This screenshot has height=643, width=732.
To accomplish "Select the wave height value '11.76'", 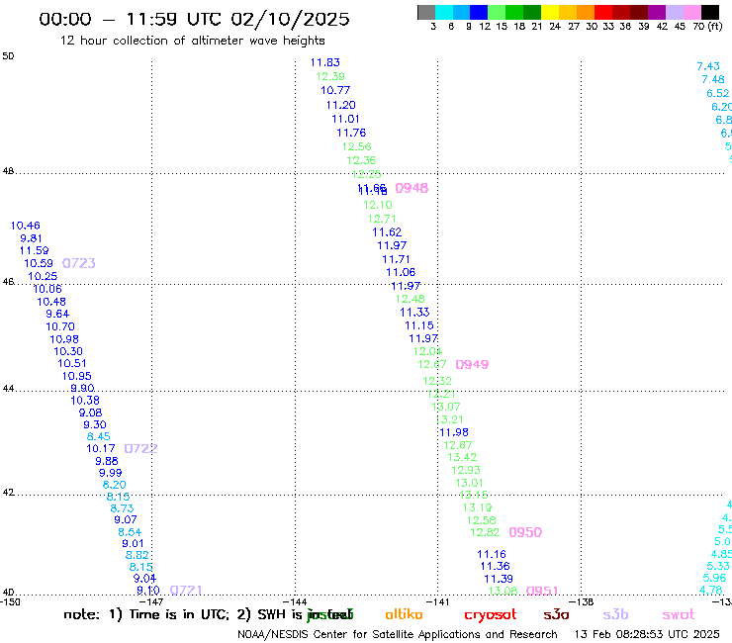I will click(351, 134).
